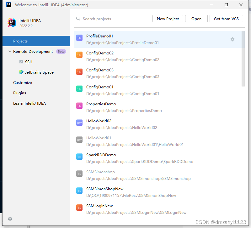Screen dimensions: 251x228
Task: Close the Welcome to IntelliJ IDEA window
Action: pyautogui.click(x=241, y=5)
